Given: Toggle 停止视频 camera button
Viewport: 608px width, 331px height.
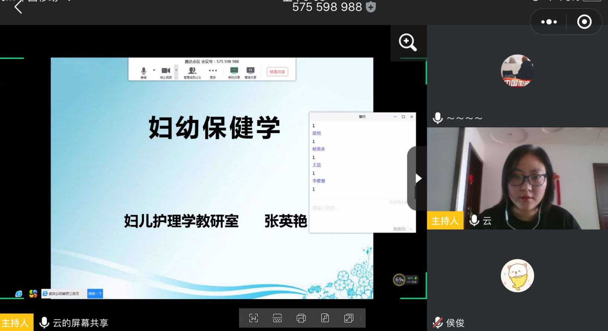Looking at the screenshot, I should pyautogui.click(x=166, y=73).
